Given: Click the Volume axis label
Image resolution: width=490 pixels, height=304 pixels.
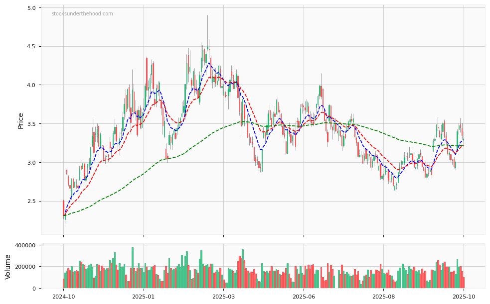Looking at the screenshot, I should pyautogui.click(x=8, y=266).
